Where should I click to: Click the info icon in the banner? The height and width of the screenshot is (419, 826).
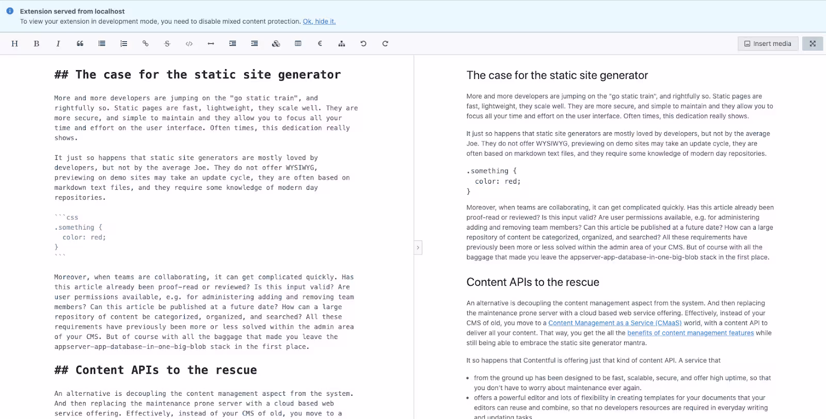tap(10, 11)
